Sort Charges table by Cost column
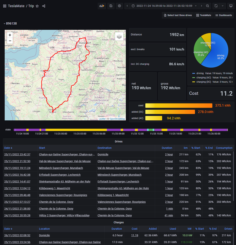 135,229
